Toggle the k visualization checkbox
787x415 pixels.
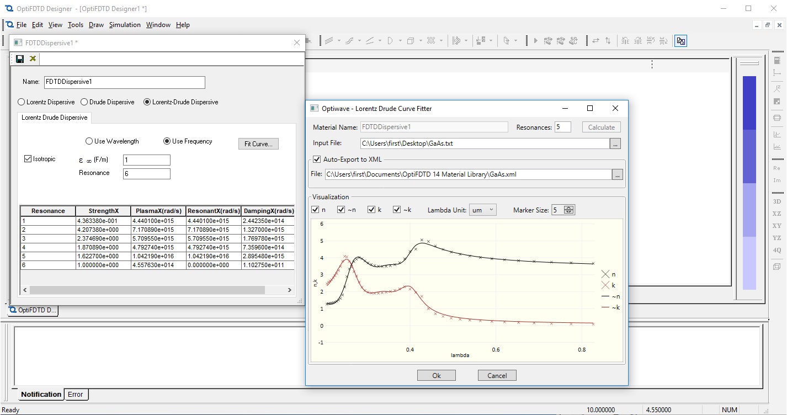tap(371, 210)
